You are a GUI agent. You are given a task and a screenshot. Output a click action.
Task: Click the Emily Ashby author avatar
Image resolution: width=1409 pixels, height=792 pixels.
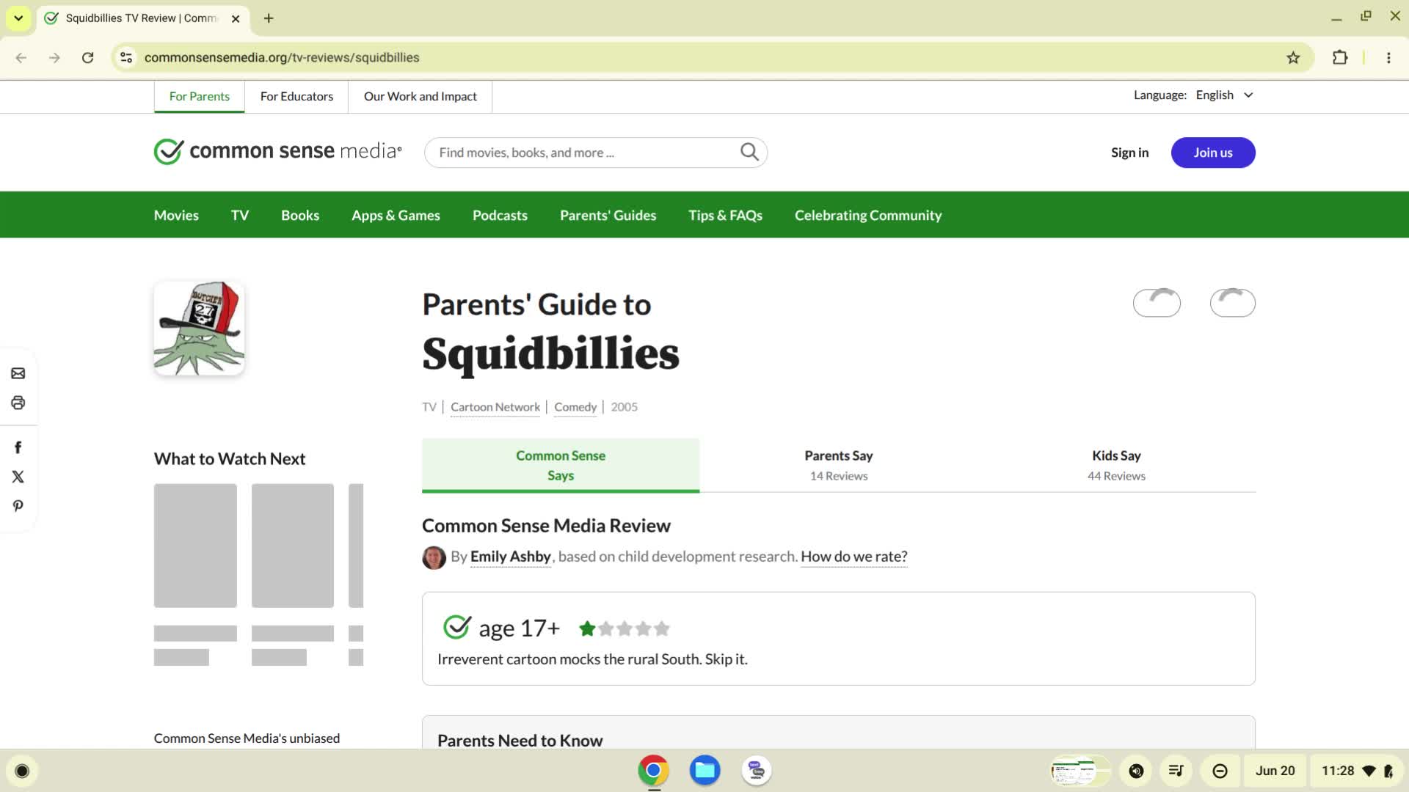tap(434, 557)
